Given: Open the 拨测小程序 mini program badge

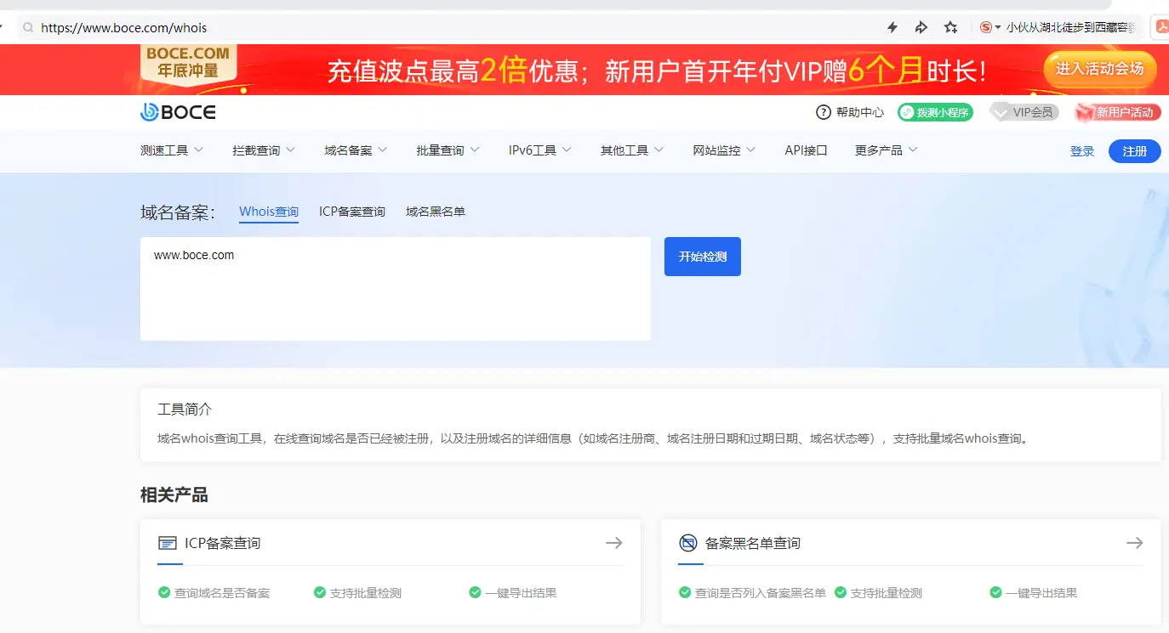Looking at the screenshot, I should (x=935, y=112).
